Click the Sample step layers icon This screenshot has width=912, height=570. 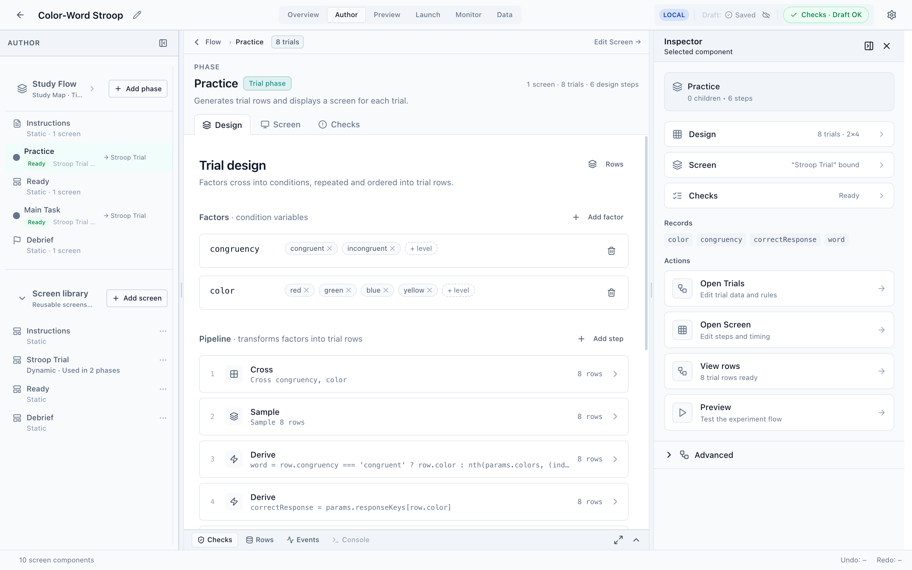[x=234, y=416]
